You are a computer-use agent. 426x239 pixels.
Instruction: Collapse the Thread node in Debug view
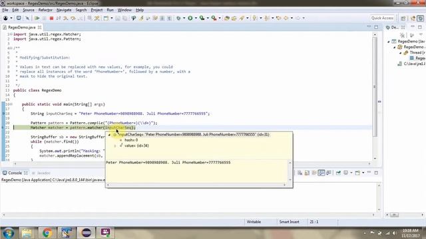(401, 52)
